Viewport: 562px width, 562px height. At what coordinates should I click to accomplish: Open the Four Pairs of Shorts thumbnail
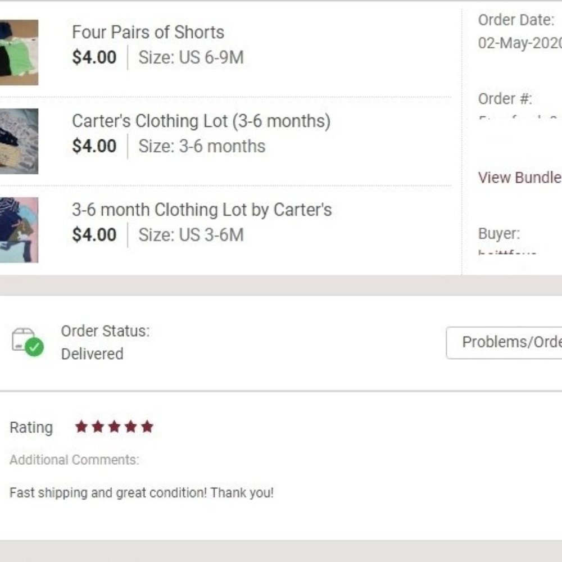pyautogui.click(x=19, y=52)
